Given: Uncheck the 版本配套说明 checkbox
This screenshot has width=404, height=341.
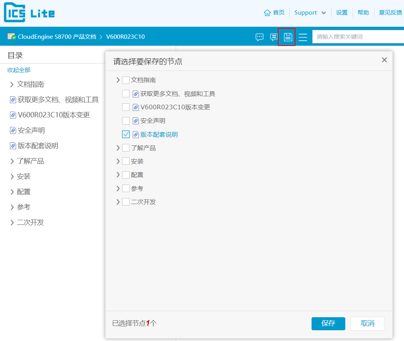Looking at the screenshot, I should (x=126, y=134).
